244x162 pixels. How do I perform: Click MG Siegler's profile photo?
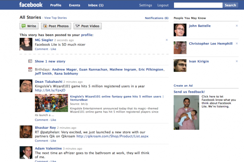tap(26, 44)
